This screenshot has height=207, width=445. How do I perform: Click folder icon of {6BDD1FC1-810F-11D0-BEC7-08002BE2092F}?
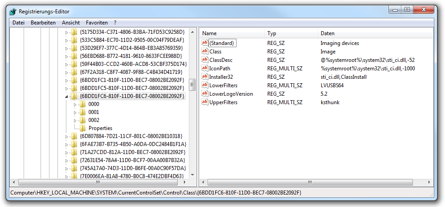74,80
